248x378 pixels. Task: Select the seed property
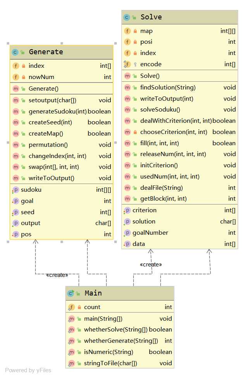62,212
